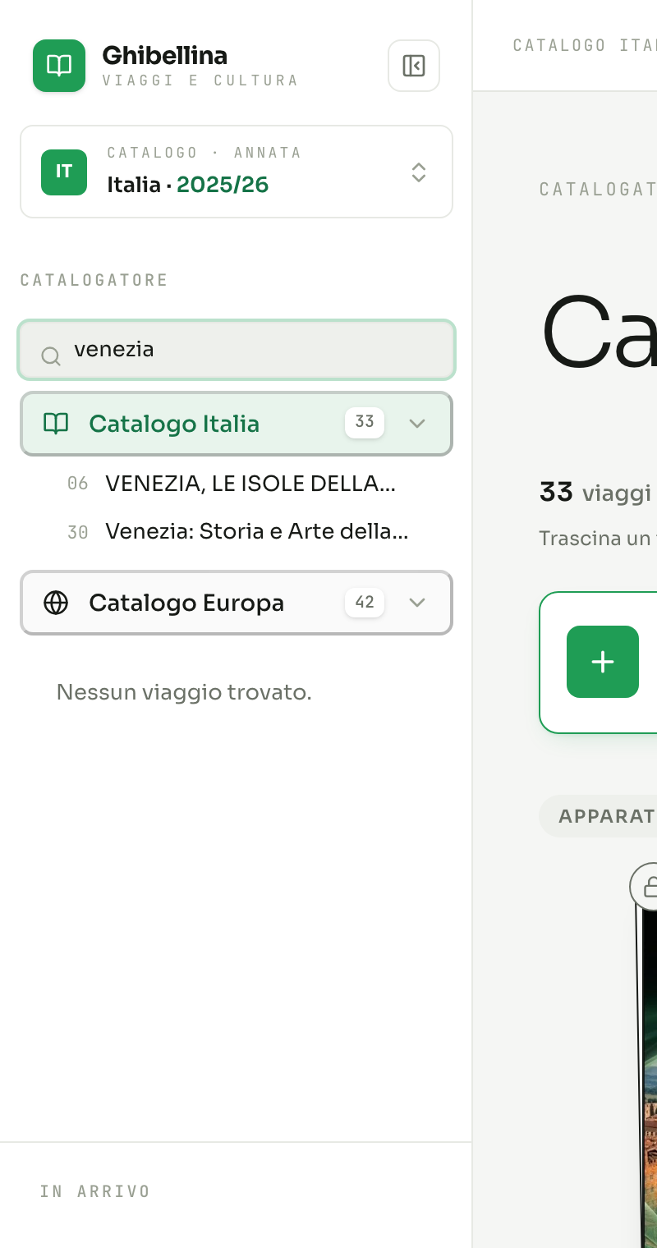Click the green plus add button
Viewport: 657px width, 1248px height.
(x=603, y=662)
